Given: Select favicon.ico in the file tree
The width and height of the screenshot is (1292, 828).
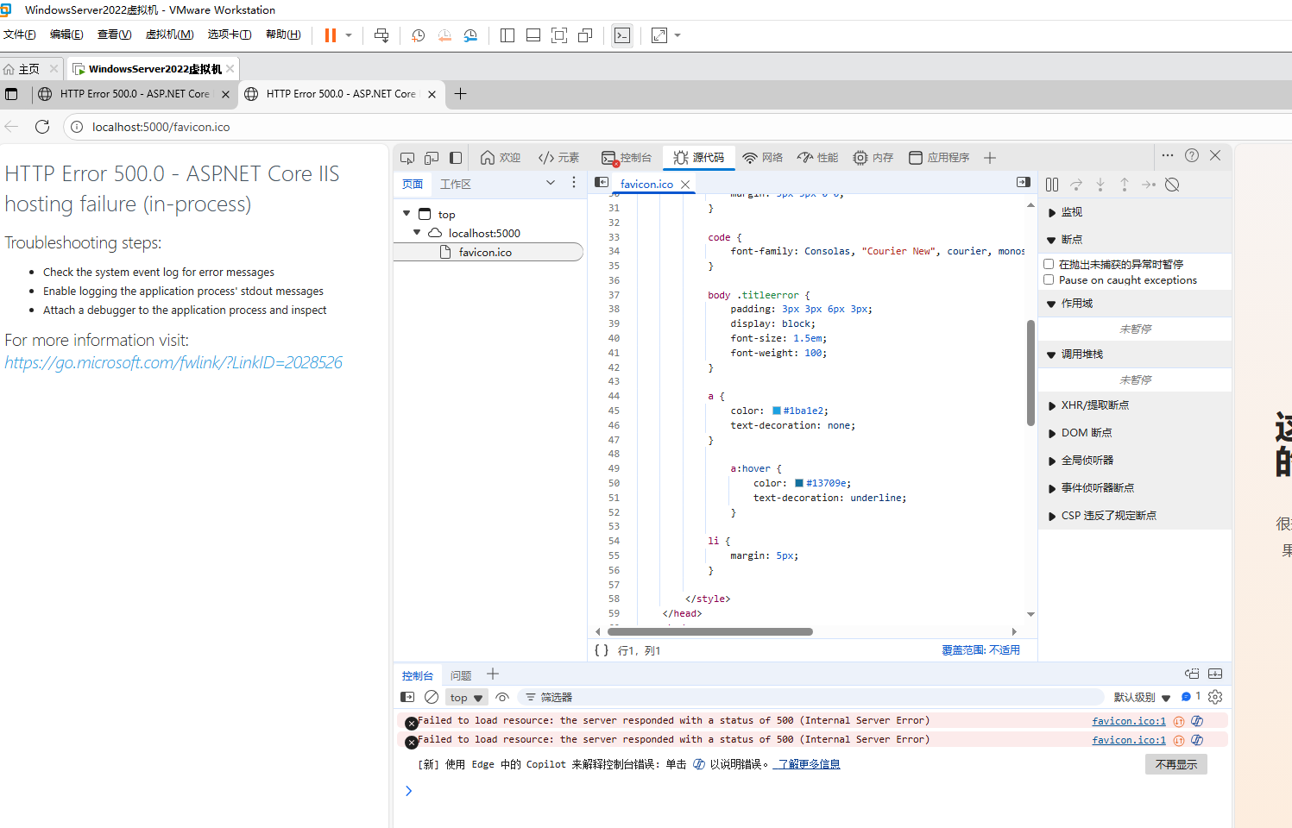Looking at the screenshot, I should [488, 252].
